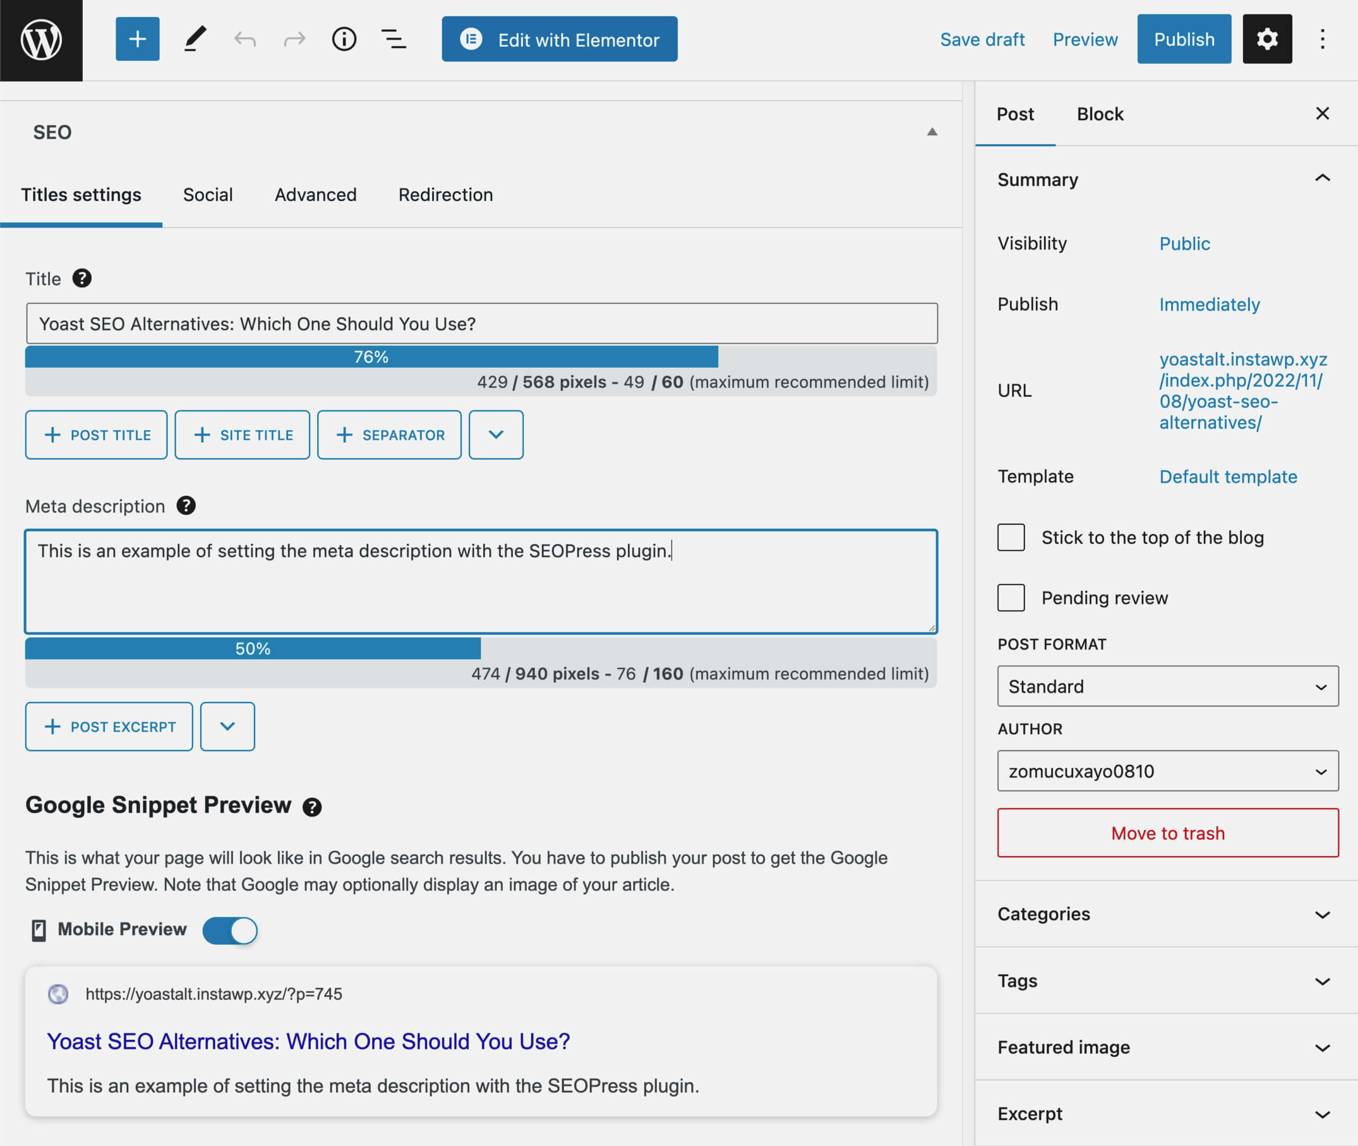Click the Preview link
This screenshot has height=1146, width=1358.
tap(1085, 40)
